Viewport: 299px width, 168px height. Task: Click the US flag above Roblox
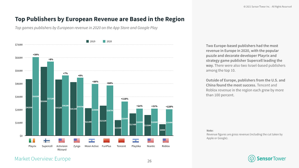point(166,141)
